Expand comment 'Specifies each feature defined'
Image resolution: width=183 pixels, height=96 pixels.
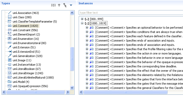click(x=87, y=36)
